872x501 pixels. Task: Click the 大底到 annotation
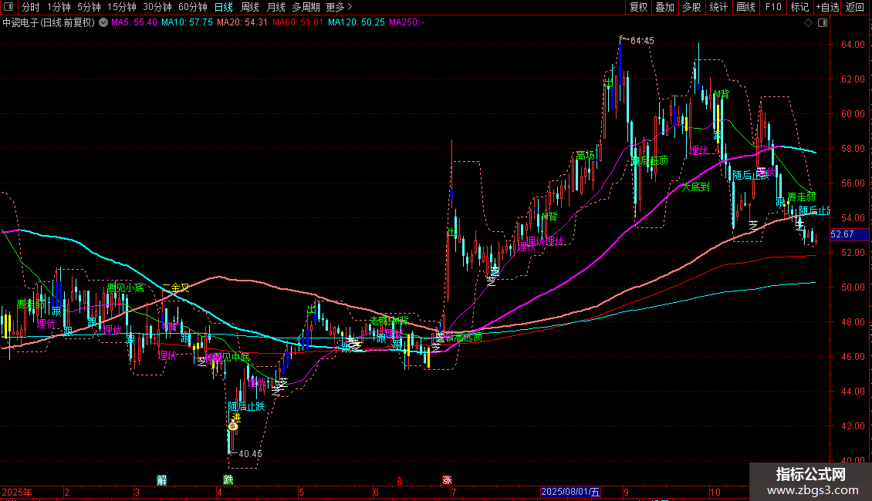click(696, 187)
